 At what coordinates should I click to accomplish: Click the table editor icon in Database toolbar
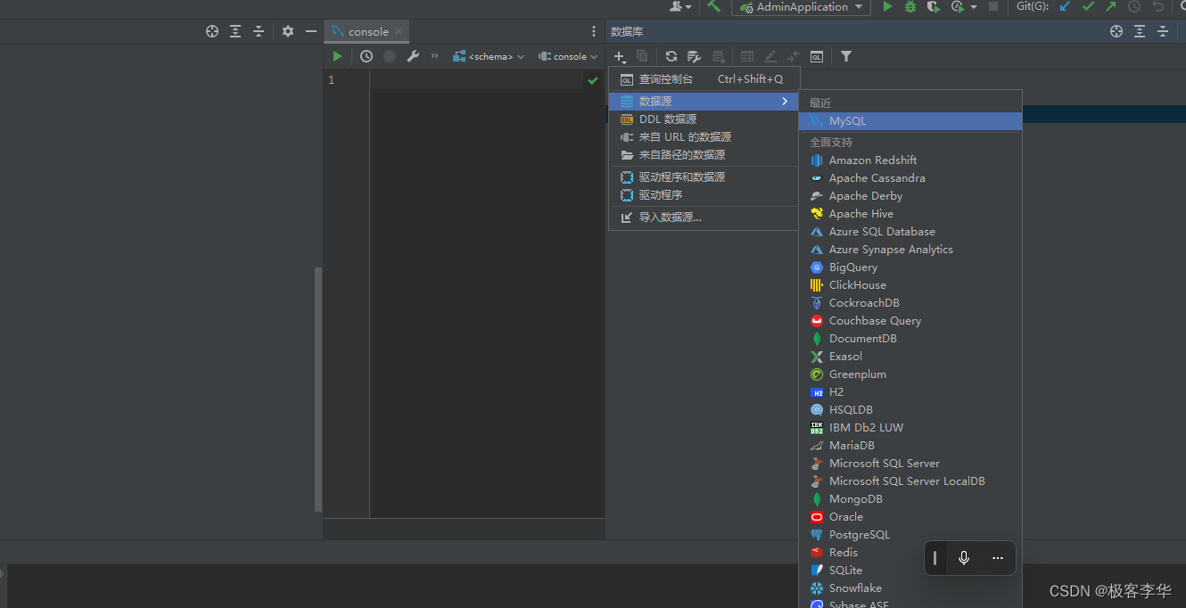coord(747,56)
